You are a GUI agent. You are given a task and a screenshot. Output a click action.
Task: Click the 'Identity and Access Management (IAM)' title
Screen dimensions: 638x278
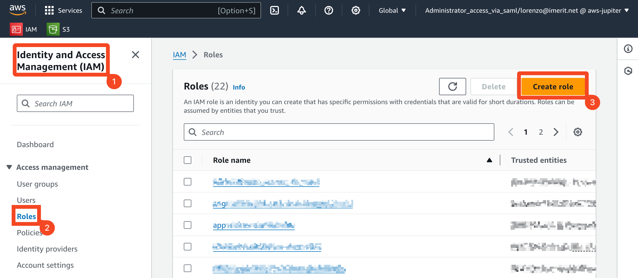click(x=61, y=61)
